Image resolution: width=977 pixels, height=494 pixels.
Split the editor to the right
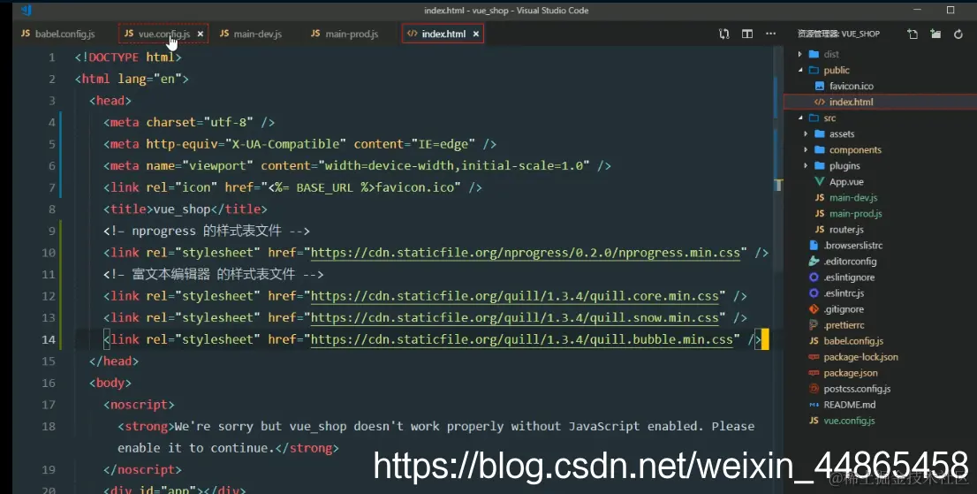click(x=747, y=34)
